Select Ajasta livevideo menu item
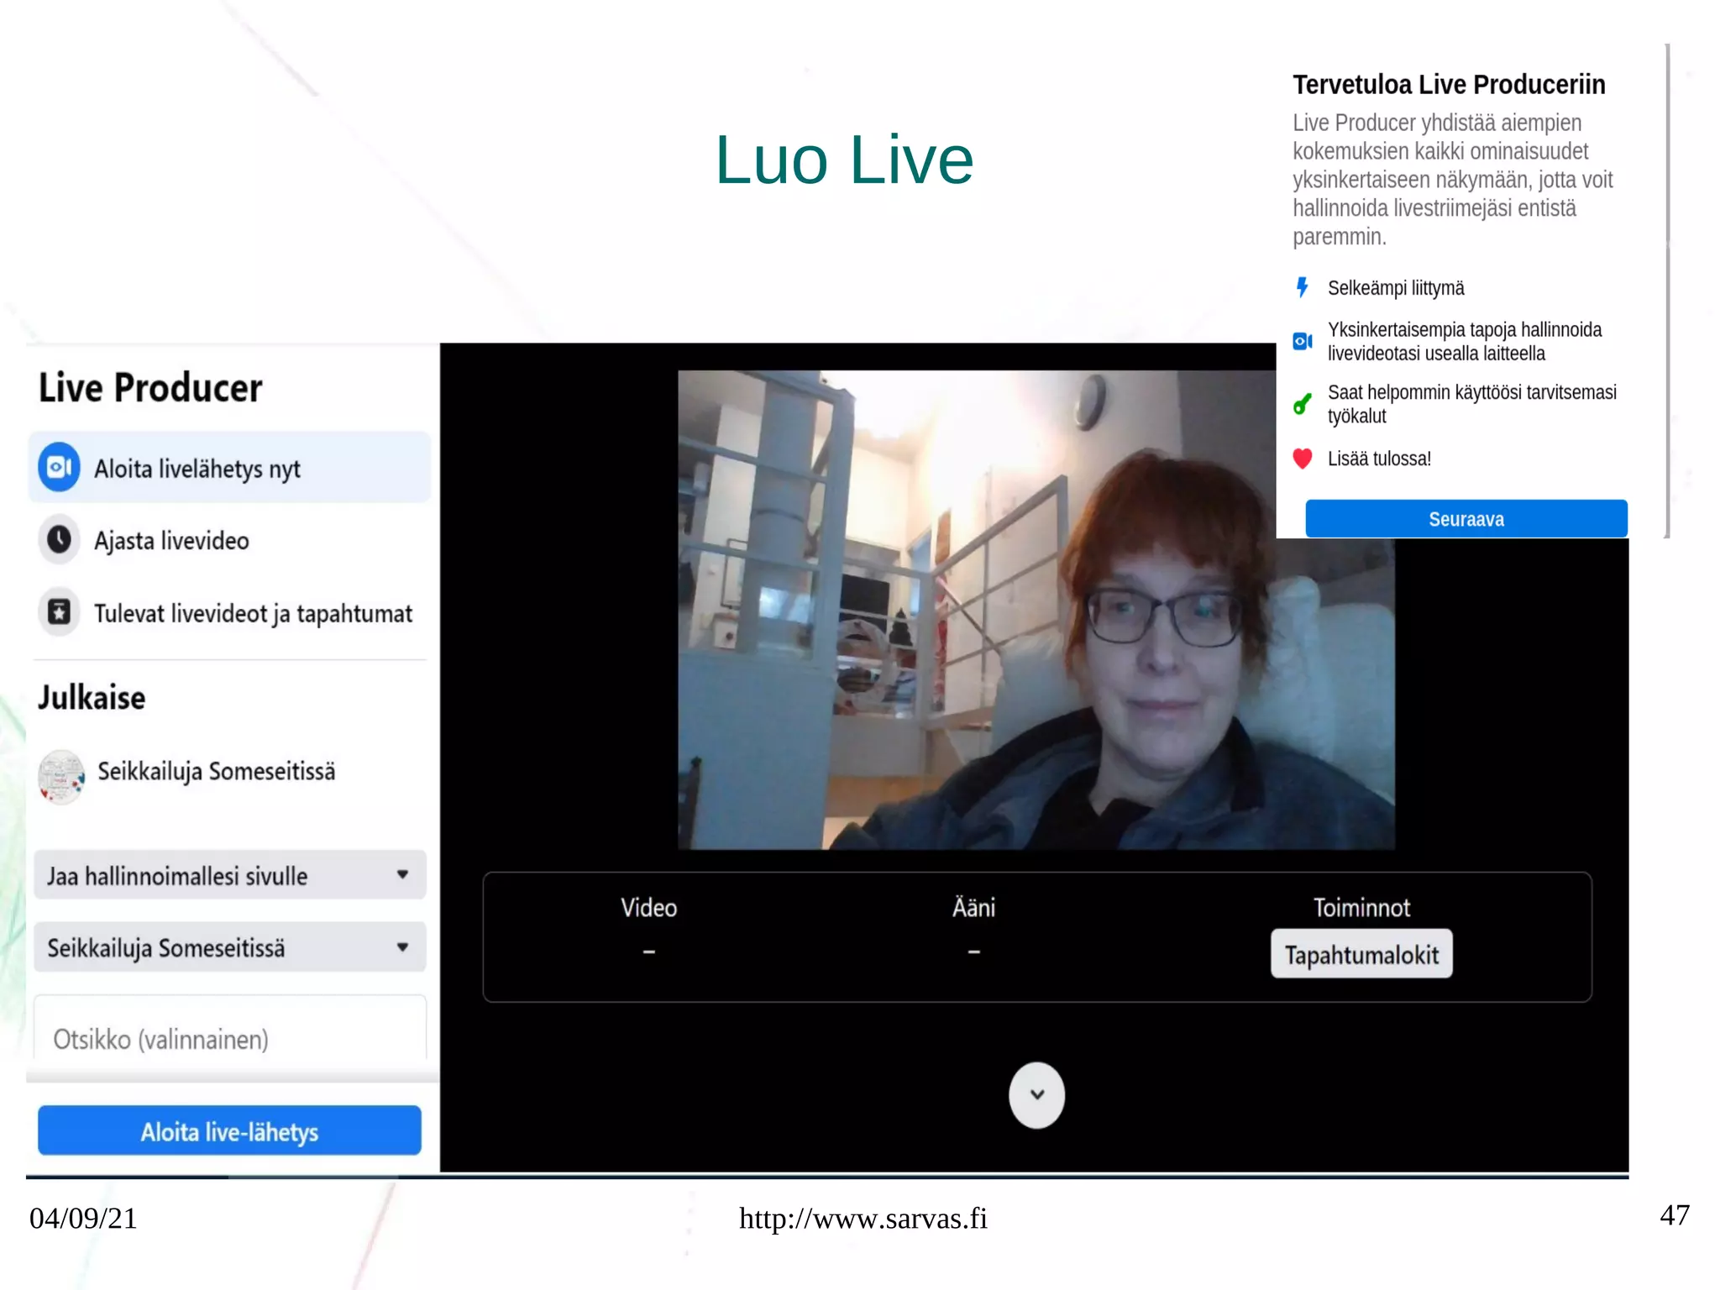Screen dimensions: 1720x1290 pyautogui.click(x=229, y=540)
